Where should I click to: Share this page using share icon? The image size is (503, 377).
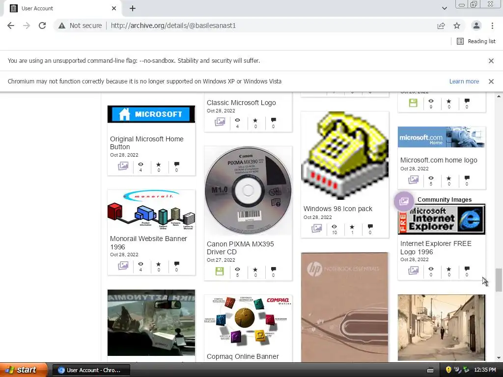tap(441, 26)
